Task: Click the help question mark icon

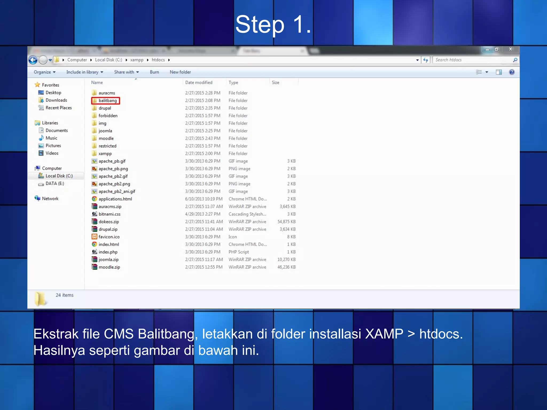Action: (512, 72)
